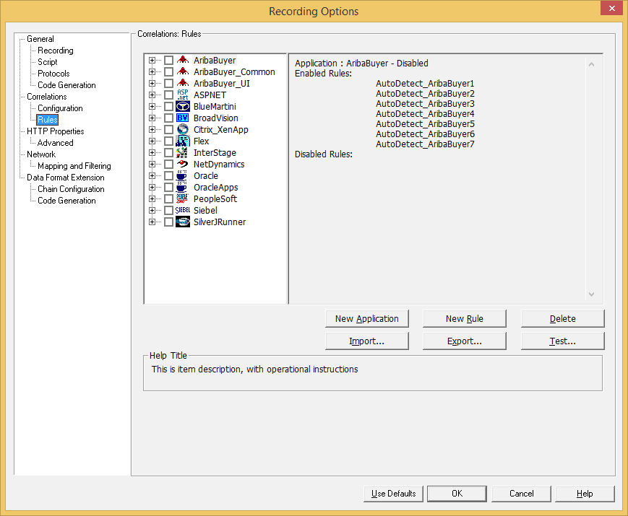628x516 pixels.
Task: Toggle the BroadVision checkbox
Action: (x=168, y=118)
